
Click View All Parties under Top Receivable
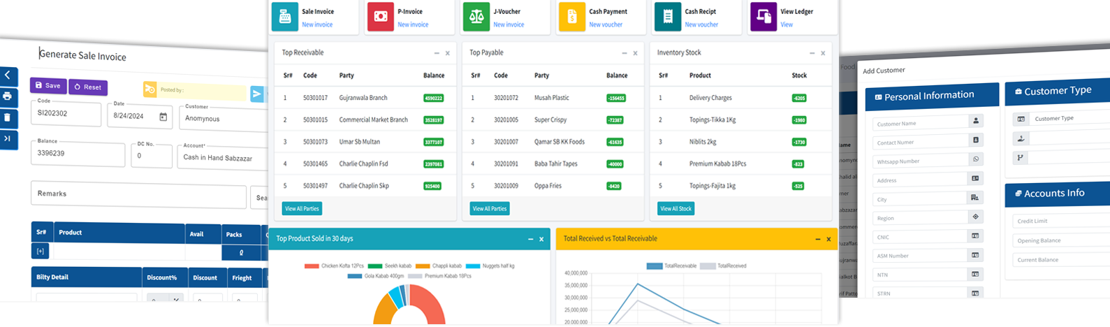coord(302,208)
